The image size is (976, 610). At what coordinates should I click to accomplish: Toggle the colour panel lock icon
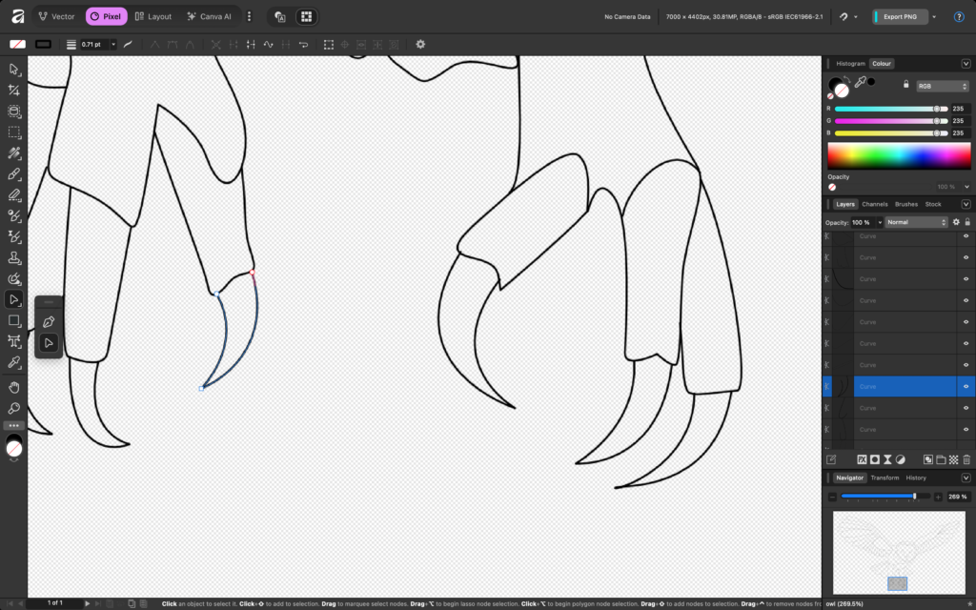coord(905,84)
